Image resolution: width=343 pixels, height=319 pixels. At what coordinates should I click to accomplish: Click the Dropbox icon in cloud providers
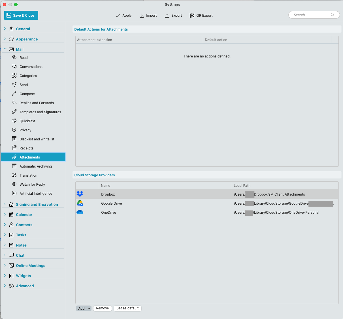click(80, 194)
